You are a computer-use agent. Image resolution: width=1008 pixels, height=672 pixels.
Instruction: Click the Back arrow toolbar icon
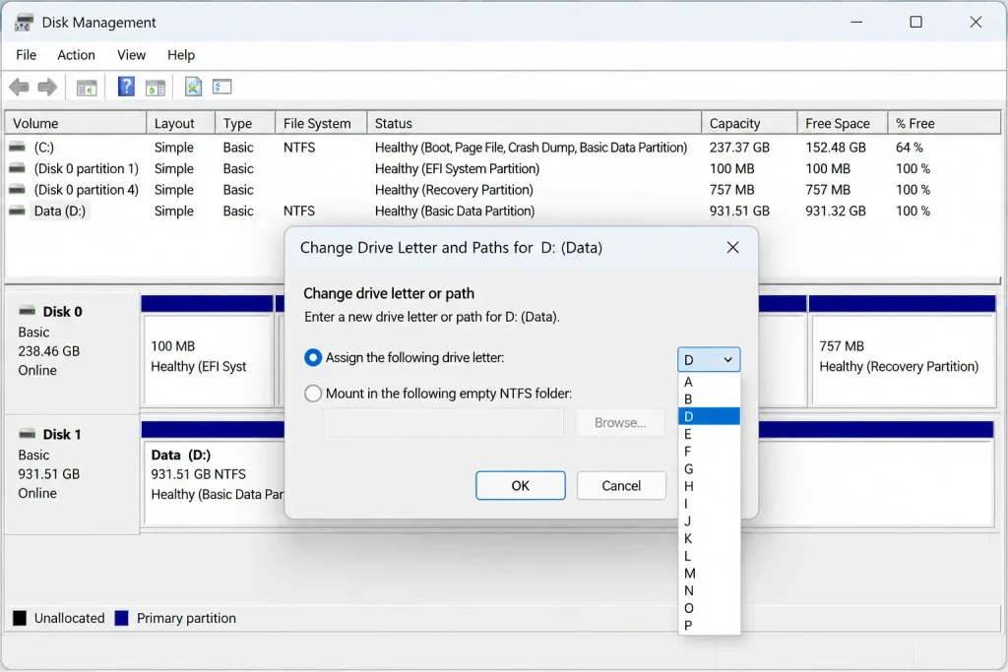tap(19, 87)
